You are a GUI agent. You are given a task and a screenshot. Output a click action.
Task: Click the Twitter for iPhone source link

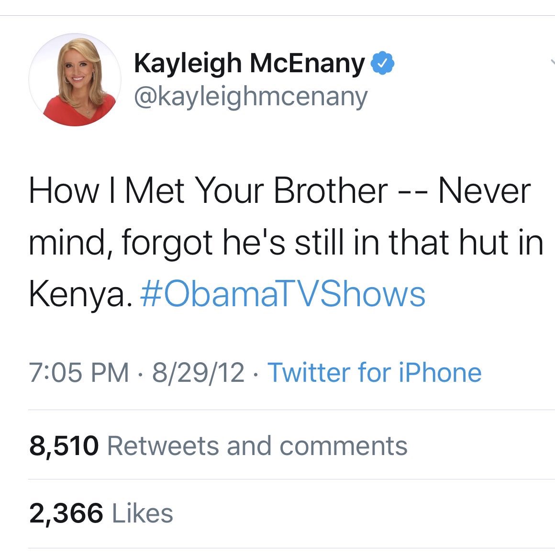pyautogui.click(x=375, y=373)
